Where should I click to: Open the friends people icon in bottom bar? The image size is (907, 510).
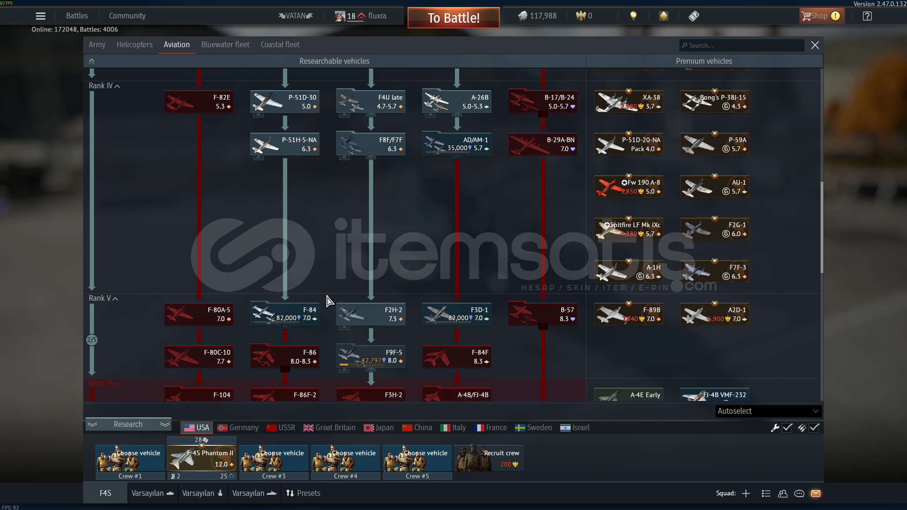coord(783,493)
